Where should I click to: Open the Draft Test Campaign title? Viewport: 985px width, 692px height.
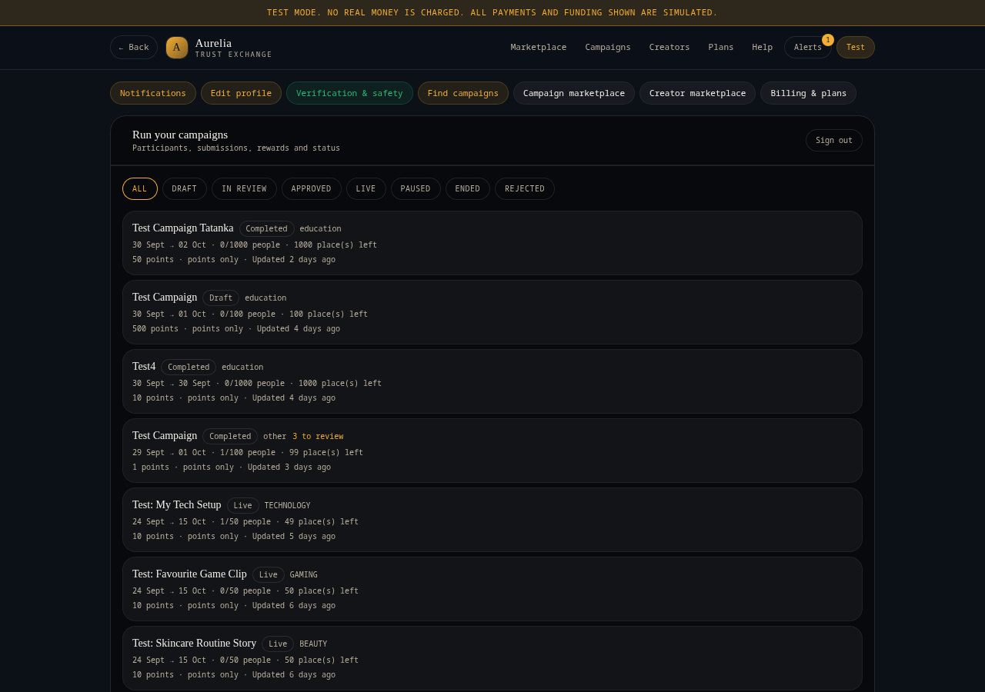coord(165,298)
